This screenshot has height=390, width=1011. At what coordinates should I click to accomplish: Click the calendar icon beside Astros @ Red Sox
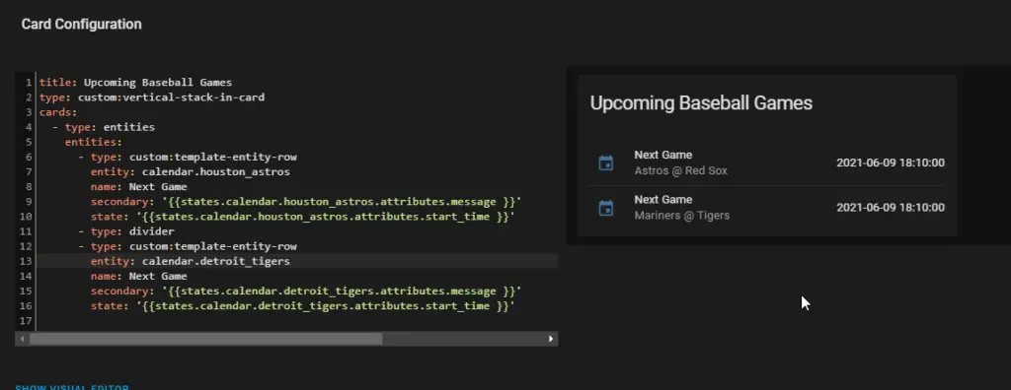(606, 162)
